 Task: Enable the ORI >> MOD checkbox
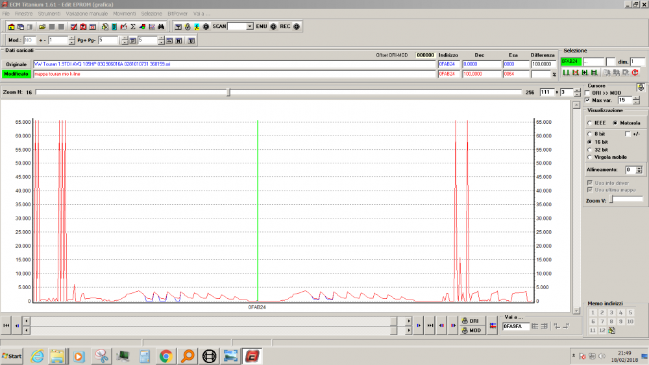pyautogui.click(x=588, y=93)
